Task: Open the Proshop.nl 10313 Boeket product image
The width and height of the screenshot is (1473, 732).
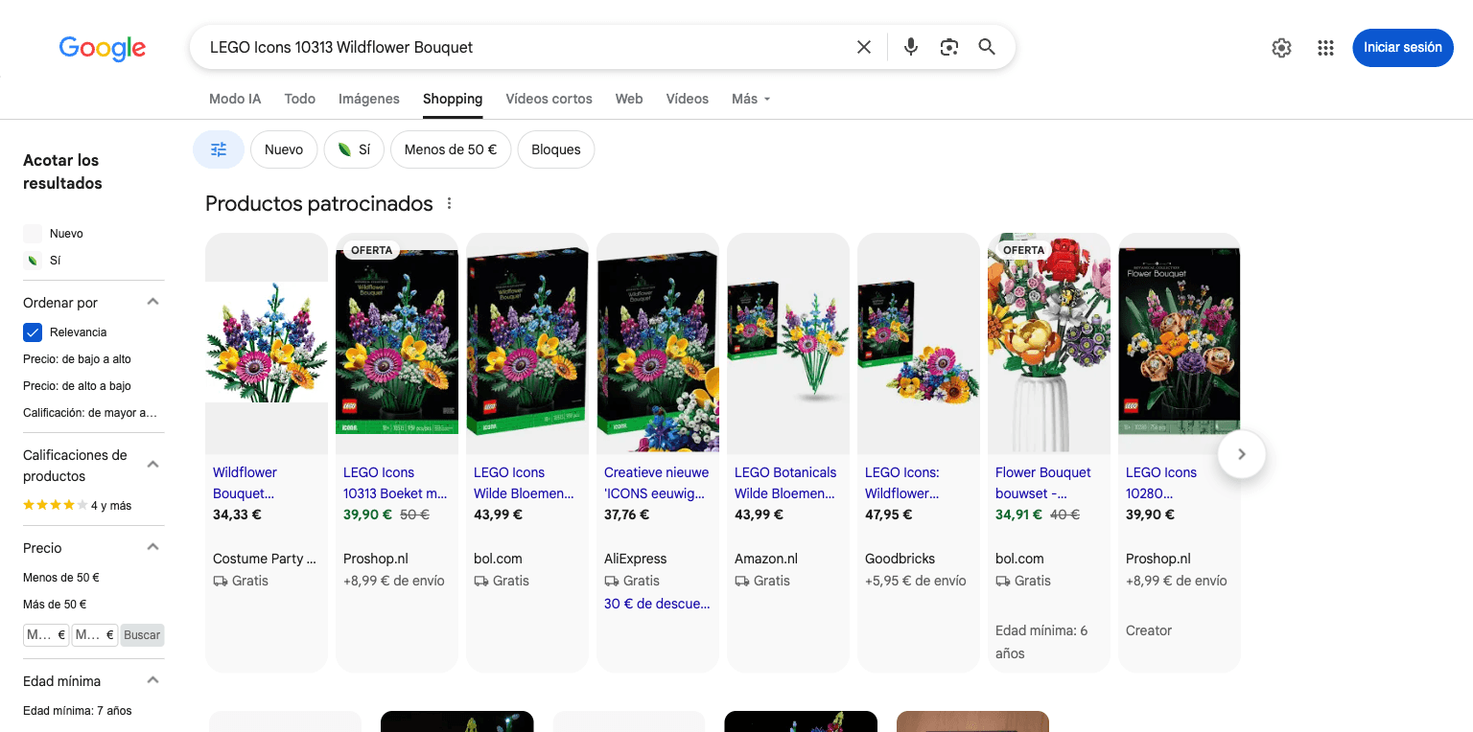Action: [x=397, y=343]
